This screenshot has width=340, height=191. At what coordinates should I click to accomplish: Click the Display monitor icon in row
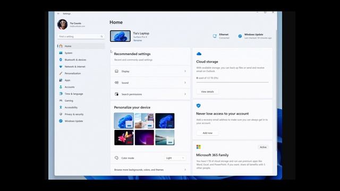coord(116,71)
